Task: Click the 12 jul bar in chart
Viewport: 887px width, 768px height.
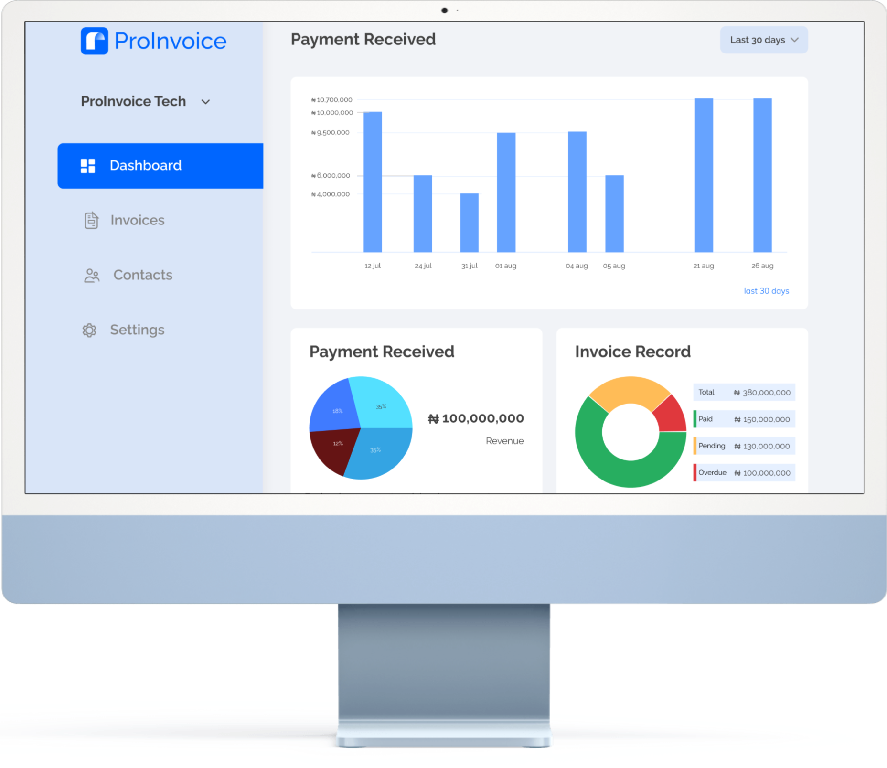Action: click(373, 181)
